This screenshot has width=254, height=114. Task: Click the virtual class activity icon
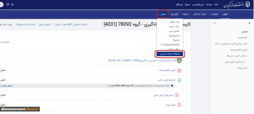[179, 60]
